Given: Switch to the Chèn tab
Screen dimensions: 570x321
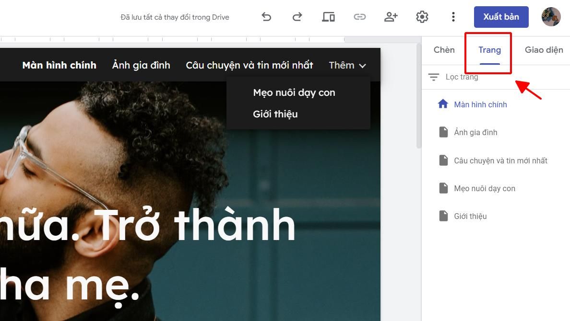Looking at the screenshot, I should click(444, 50).
